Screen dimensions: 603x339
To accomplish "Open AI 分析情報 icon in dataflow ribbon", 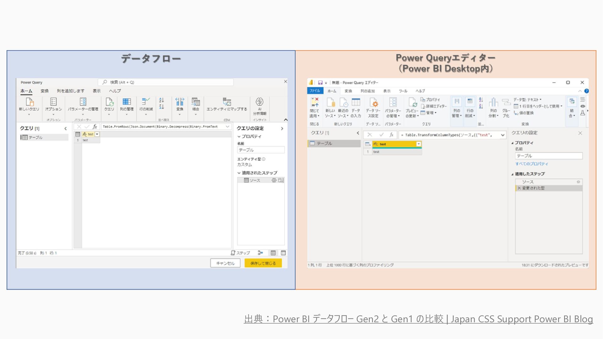I will 260,102.
